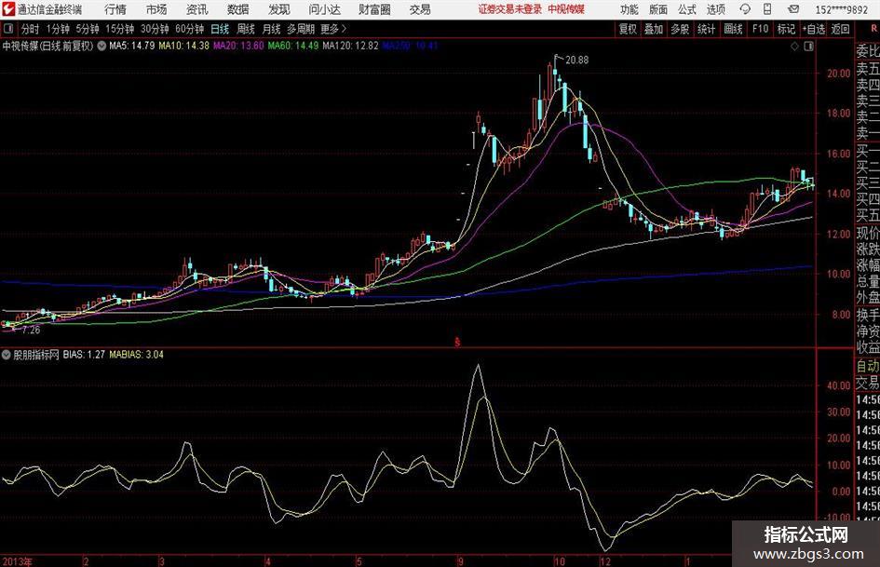Open the 版面 menu
The image size is (880, 567).
[x=658, y=9]
